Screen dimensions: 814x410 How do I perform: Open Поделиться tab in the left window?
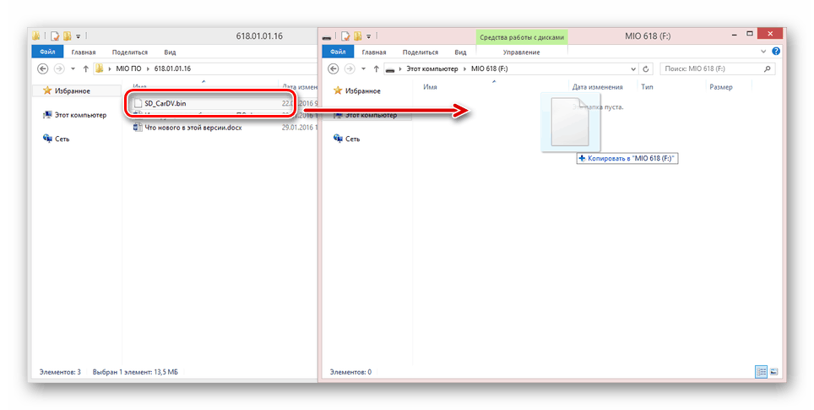pos(130,52)
